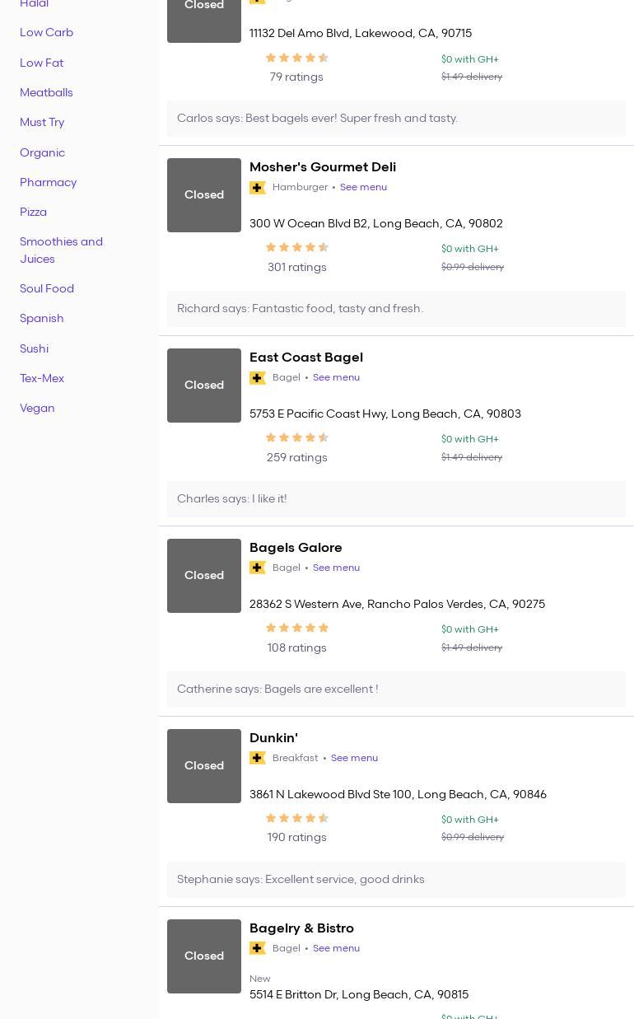Click the Closed thumbnail for Dunkin'
This screenshot has height=1019, width=634.
tap(204, 766)
